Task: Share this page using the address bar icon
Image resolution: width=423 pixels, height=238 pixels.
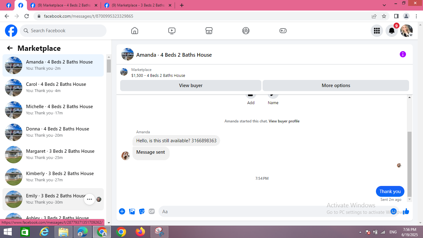Action: click(x=374, y=16)
